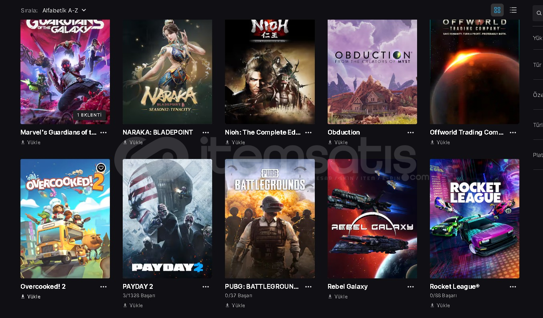Open three-dot menu for Rocket League
Screen dimensions: 543x318
(513, 287)
